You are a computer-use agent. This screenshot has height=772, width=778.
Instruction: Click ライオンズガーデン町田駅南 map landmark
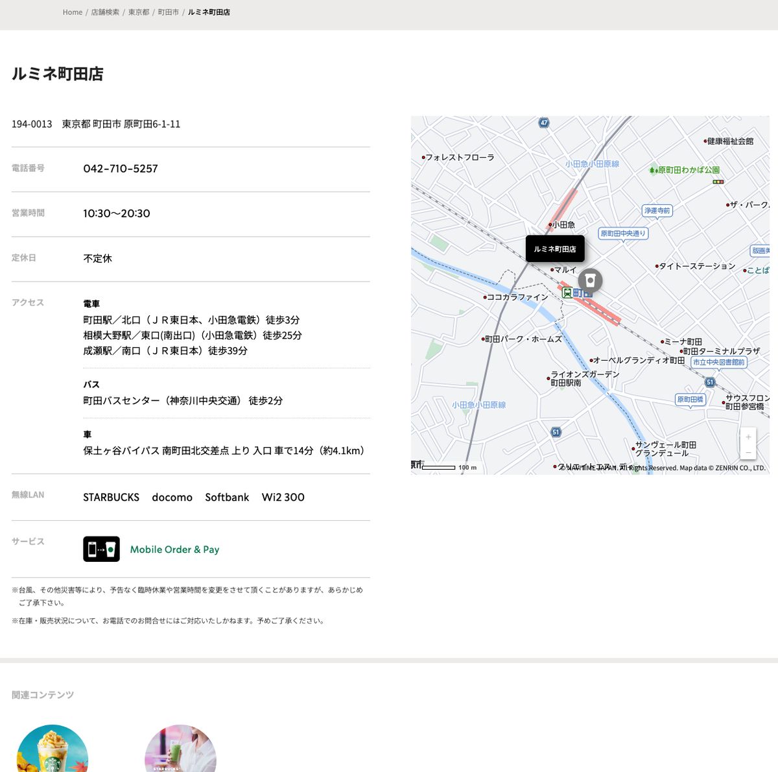(583, 378)
